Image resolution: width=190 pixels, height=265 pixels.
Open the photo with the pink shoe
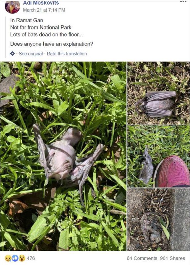click(x=159, y=156)
